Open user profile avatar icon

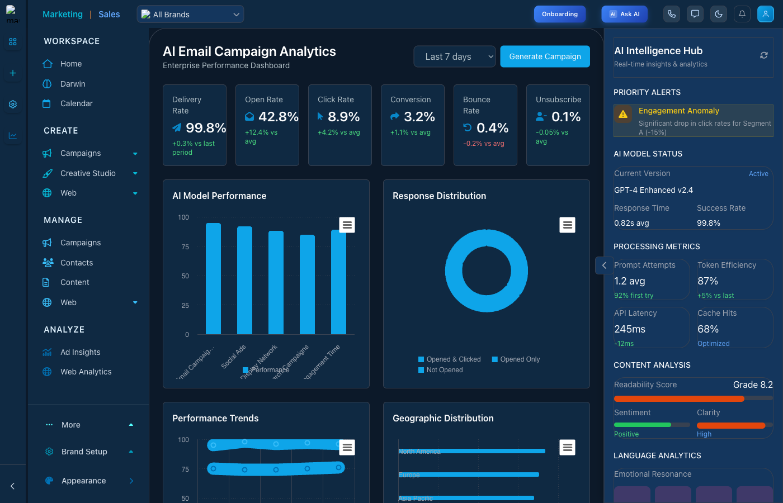766,14
